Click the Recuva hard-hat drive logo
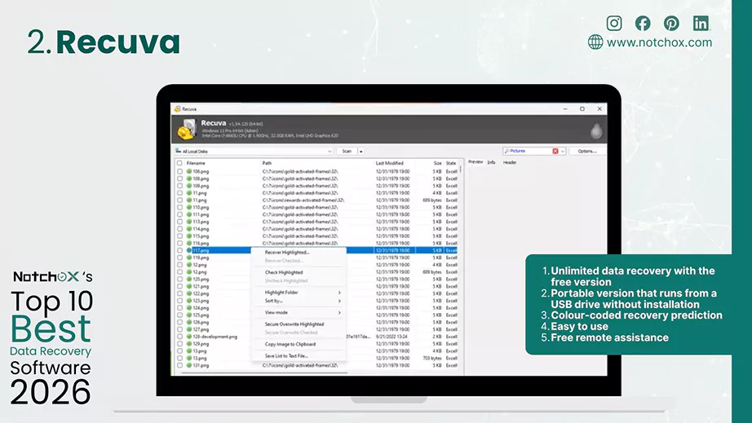 (187, 129)
